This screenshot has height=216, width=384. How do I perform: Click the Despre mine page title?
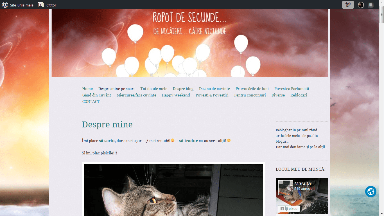tap(107, 125)
